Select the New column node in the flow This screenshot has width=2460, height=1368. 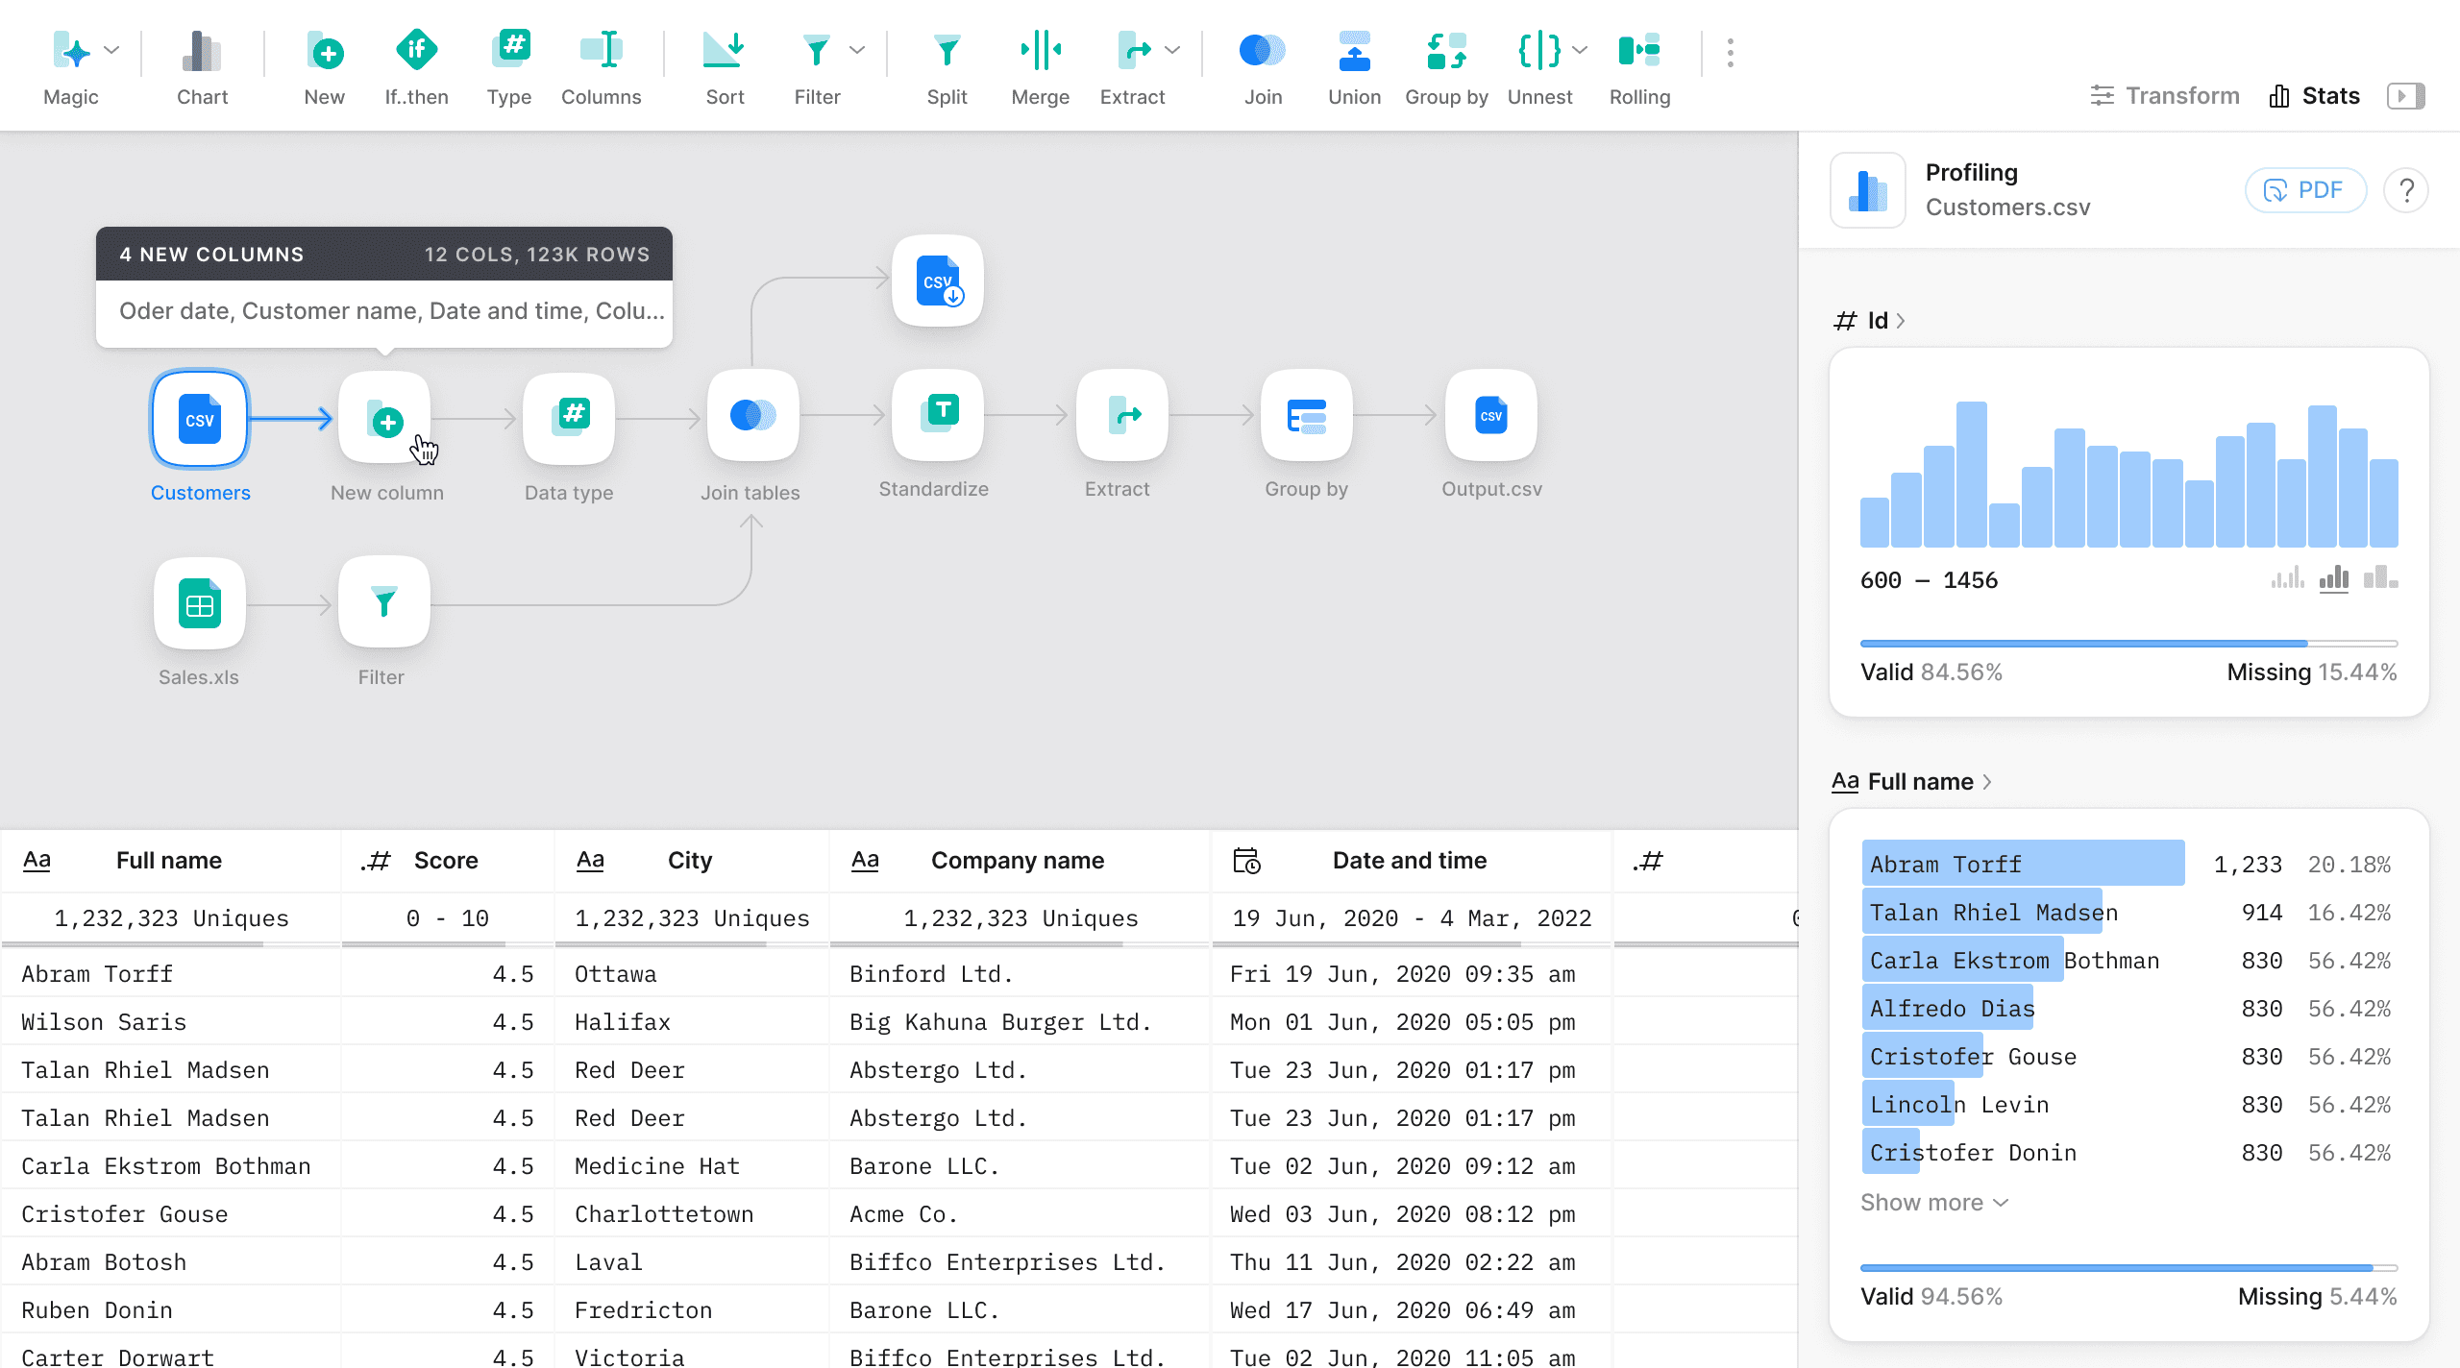pos(384,419)
